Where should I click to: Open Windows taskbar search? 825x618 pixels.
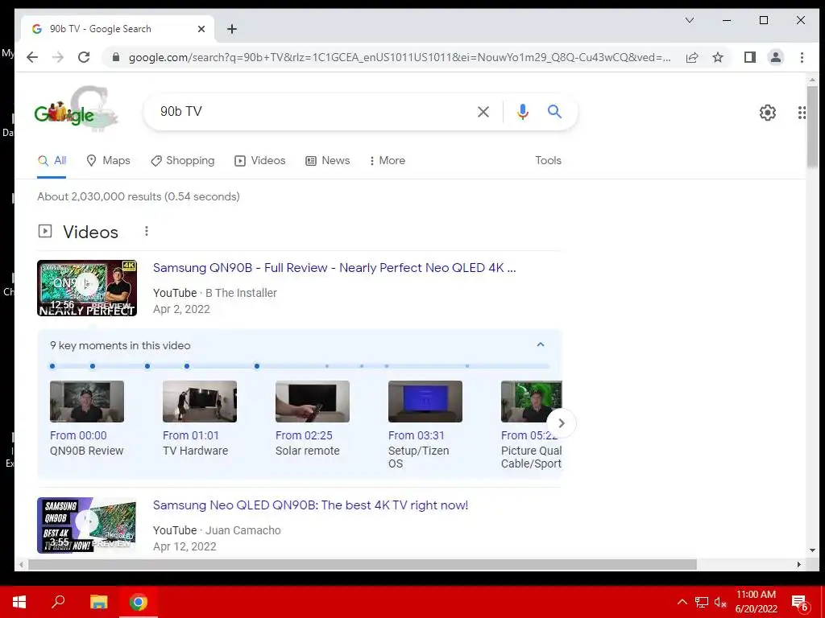58,602
